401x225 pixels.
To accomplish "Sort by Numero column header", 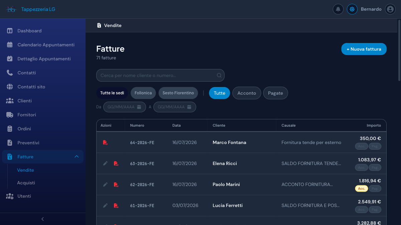I will pos(137,125).
